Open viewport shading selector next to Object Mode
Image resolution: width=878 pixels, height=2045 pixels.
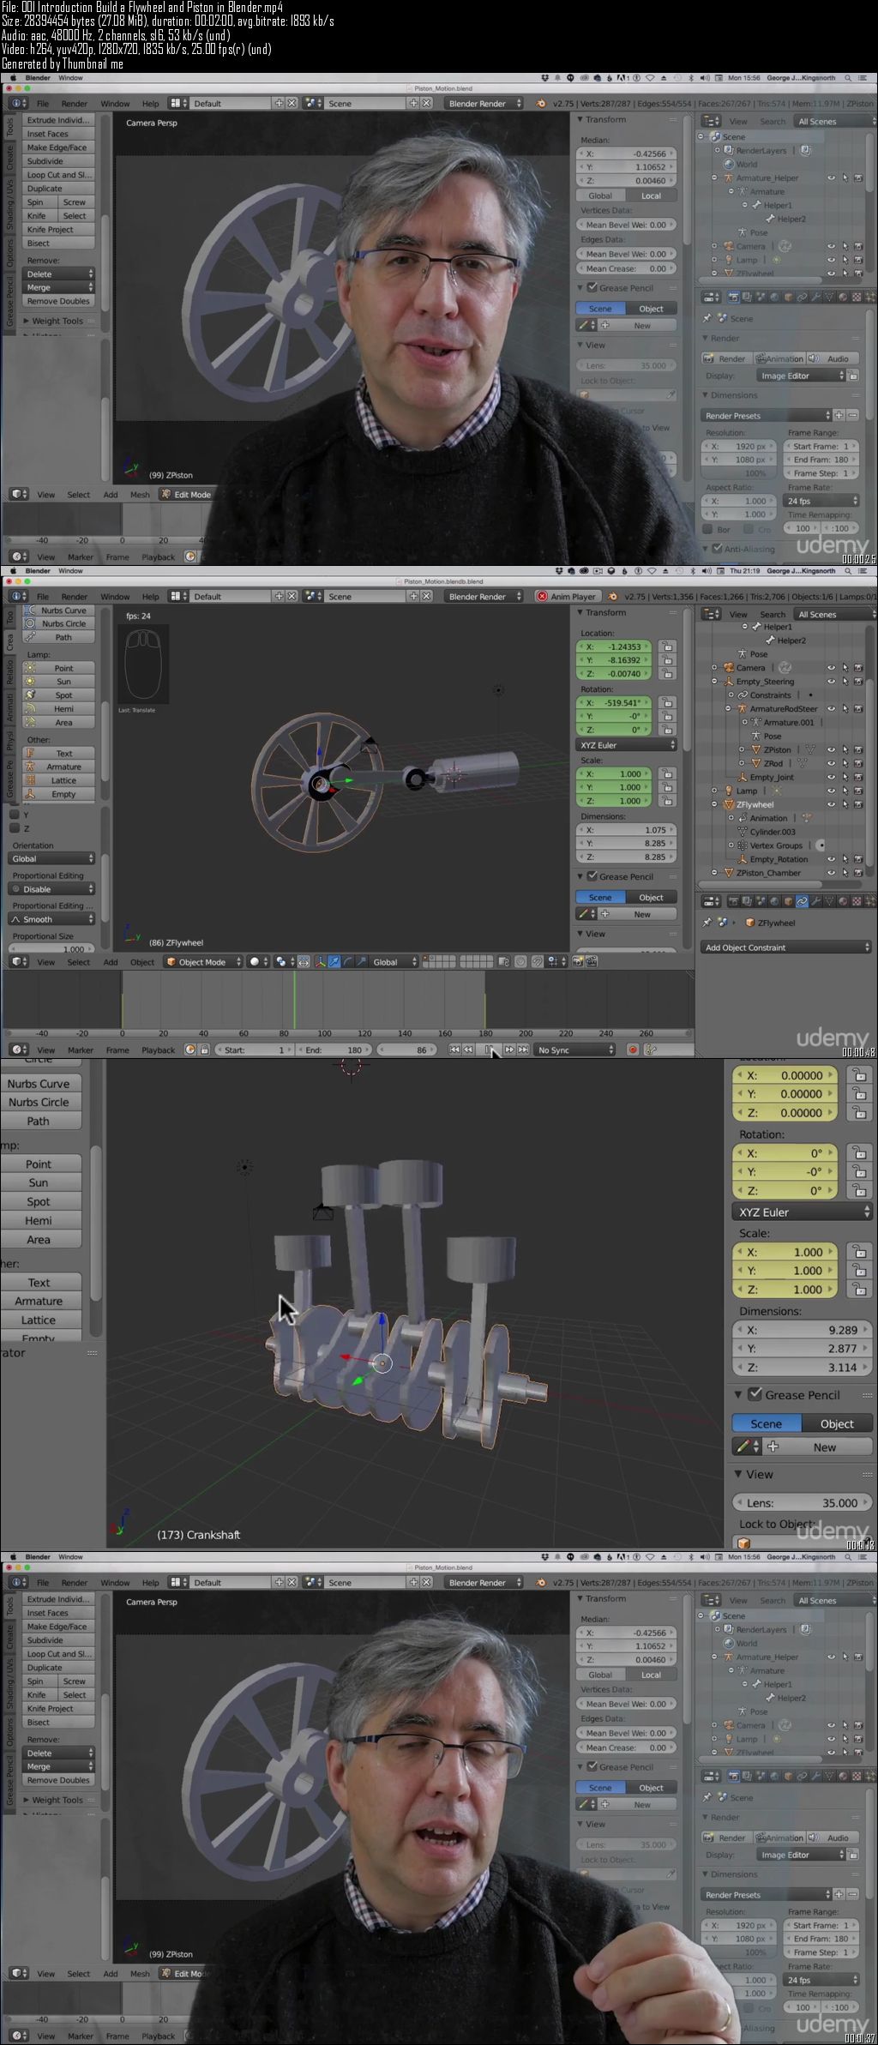click(258, 962)
